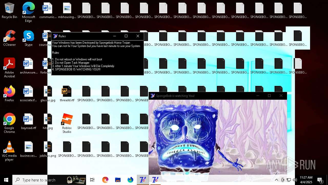Select SPONGEBO... file right of mbhousing icon
The width and height of the screenshot is (328, 185).
pos(86,11)
